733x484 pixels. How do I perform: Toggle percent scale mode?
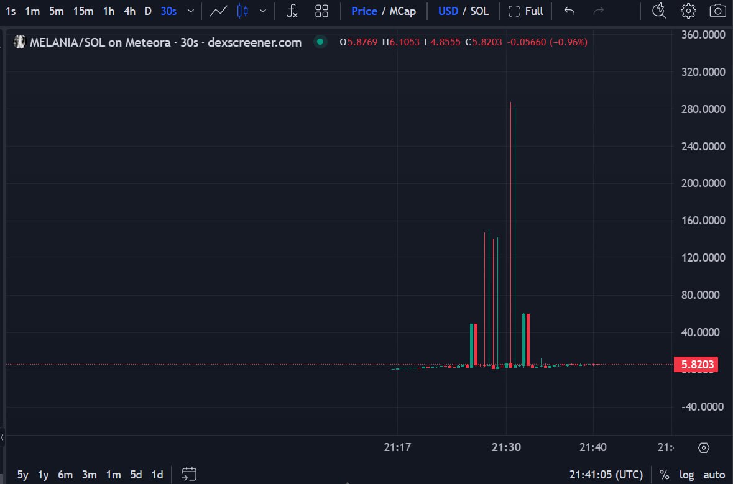click(664, 475)
